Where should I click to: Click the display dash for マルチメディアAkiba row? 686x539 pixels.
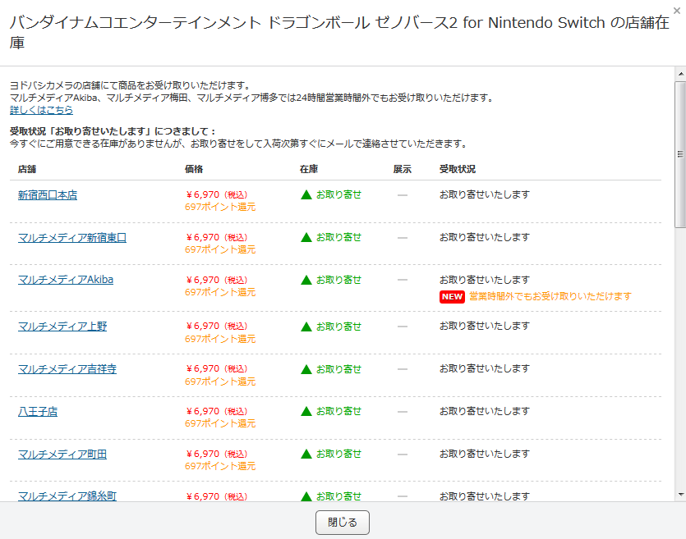[x=403, y=280]
